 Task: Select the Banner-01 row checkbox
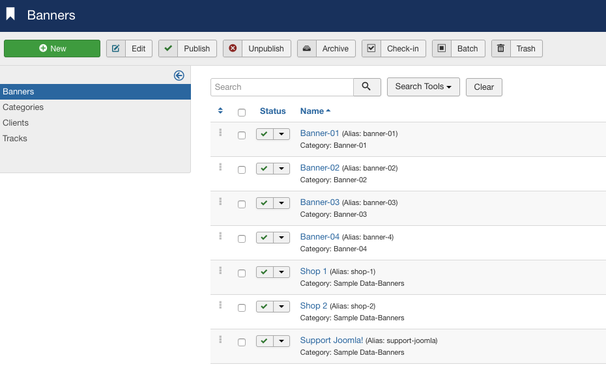[x=242, y=135]
